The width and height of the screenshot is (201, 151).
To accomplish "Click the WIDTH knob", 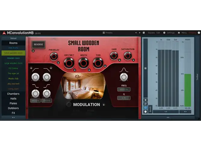I will click(x=83, y=63).
